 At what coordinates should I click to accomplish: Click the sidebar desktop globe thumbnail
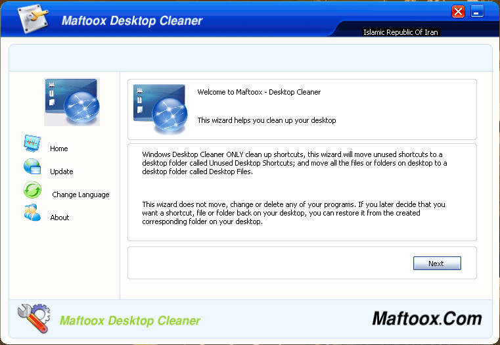72,102
